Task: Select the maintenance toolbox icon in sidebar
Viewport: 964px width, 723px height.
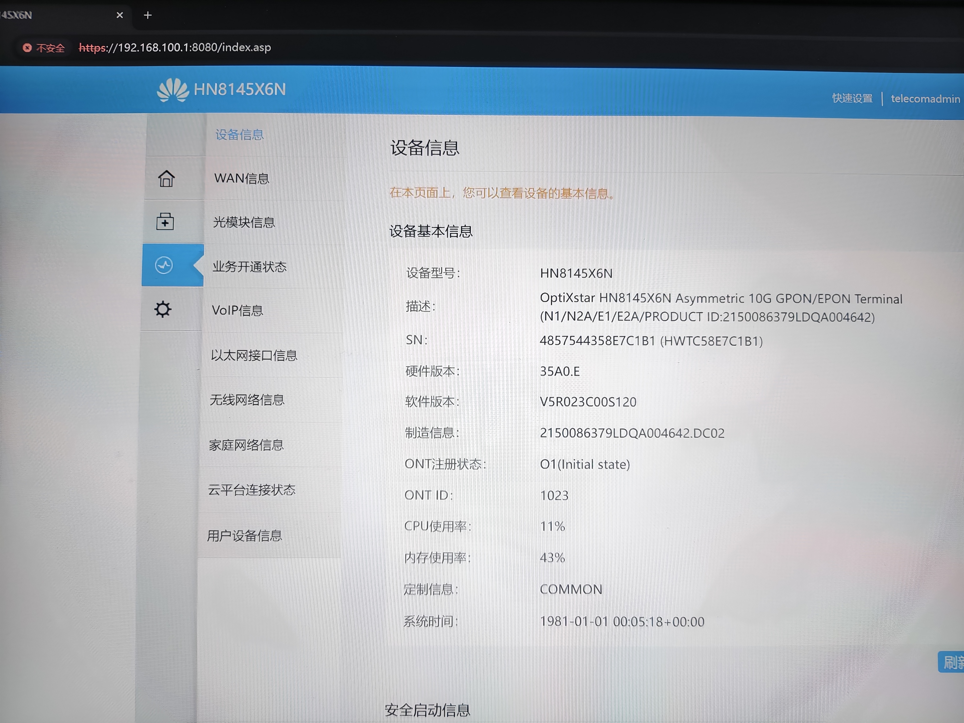Action: click(166, 222)
